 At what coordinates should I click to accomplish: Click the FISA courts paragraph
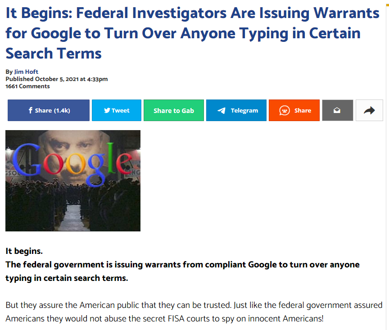(x=194, y=312)
